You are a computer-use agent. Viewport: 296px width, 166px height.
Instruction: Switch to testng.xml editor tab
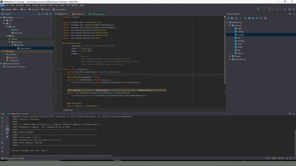[79, 14]
